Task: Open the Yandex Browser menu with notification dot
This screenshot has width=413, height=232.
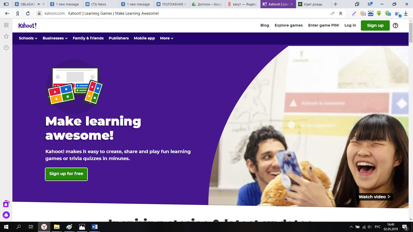Action: (370, 4)
